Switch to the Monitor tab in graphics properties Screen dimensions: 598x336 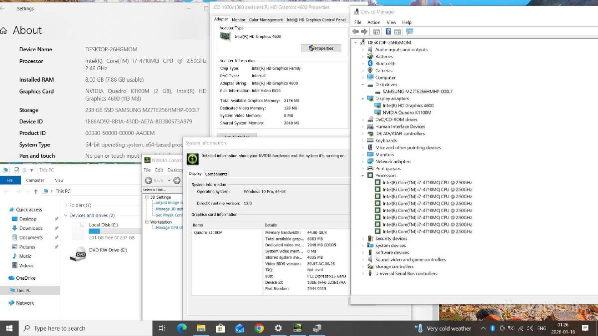click(238, 20)
